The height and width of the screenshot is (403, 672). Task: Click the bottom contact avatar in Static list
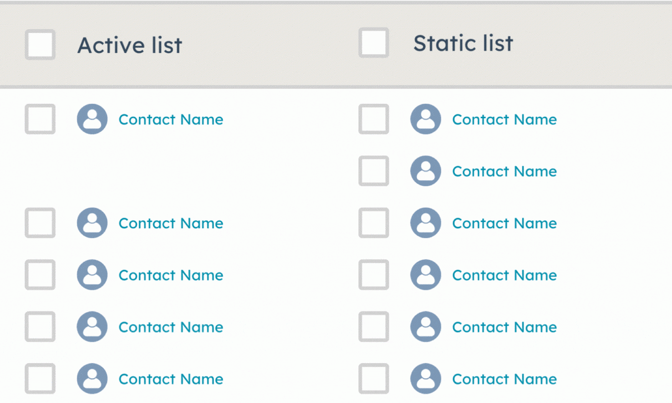coord(426,379)
